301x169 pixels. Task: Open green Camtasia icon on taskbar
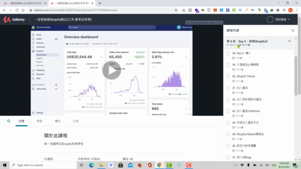169,165
